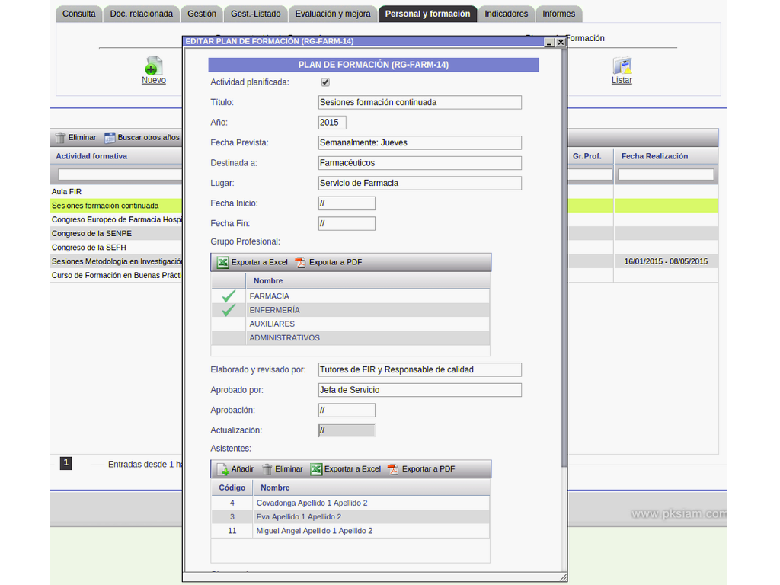
Task: Toggle the green check for ENFERMERÍA
Action: click(x=229, y=310)
